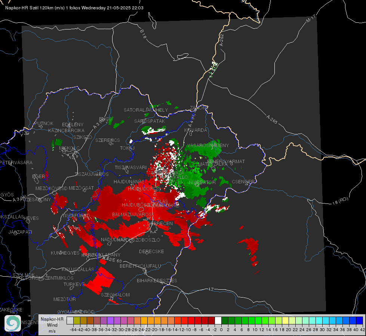This screenshot has width=366, height=336.
Task: Click the radar title text with timestamp
Action: pyautogui.click(x=74, y=8)
